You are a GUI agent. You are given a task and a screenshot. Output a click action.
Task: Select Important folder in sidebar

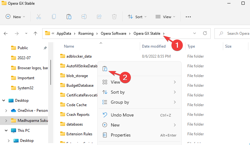[x=26, y=78]
